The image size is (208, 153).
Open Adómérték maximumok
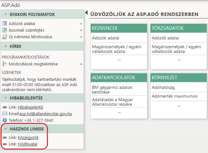coord(175,96)
